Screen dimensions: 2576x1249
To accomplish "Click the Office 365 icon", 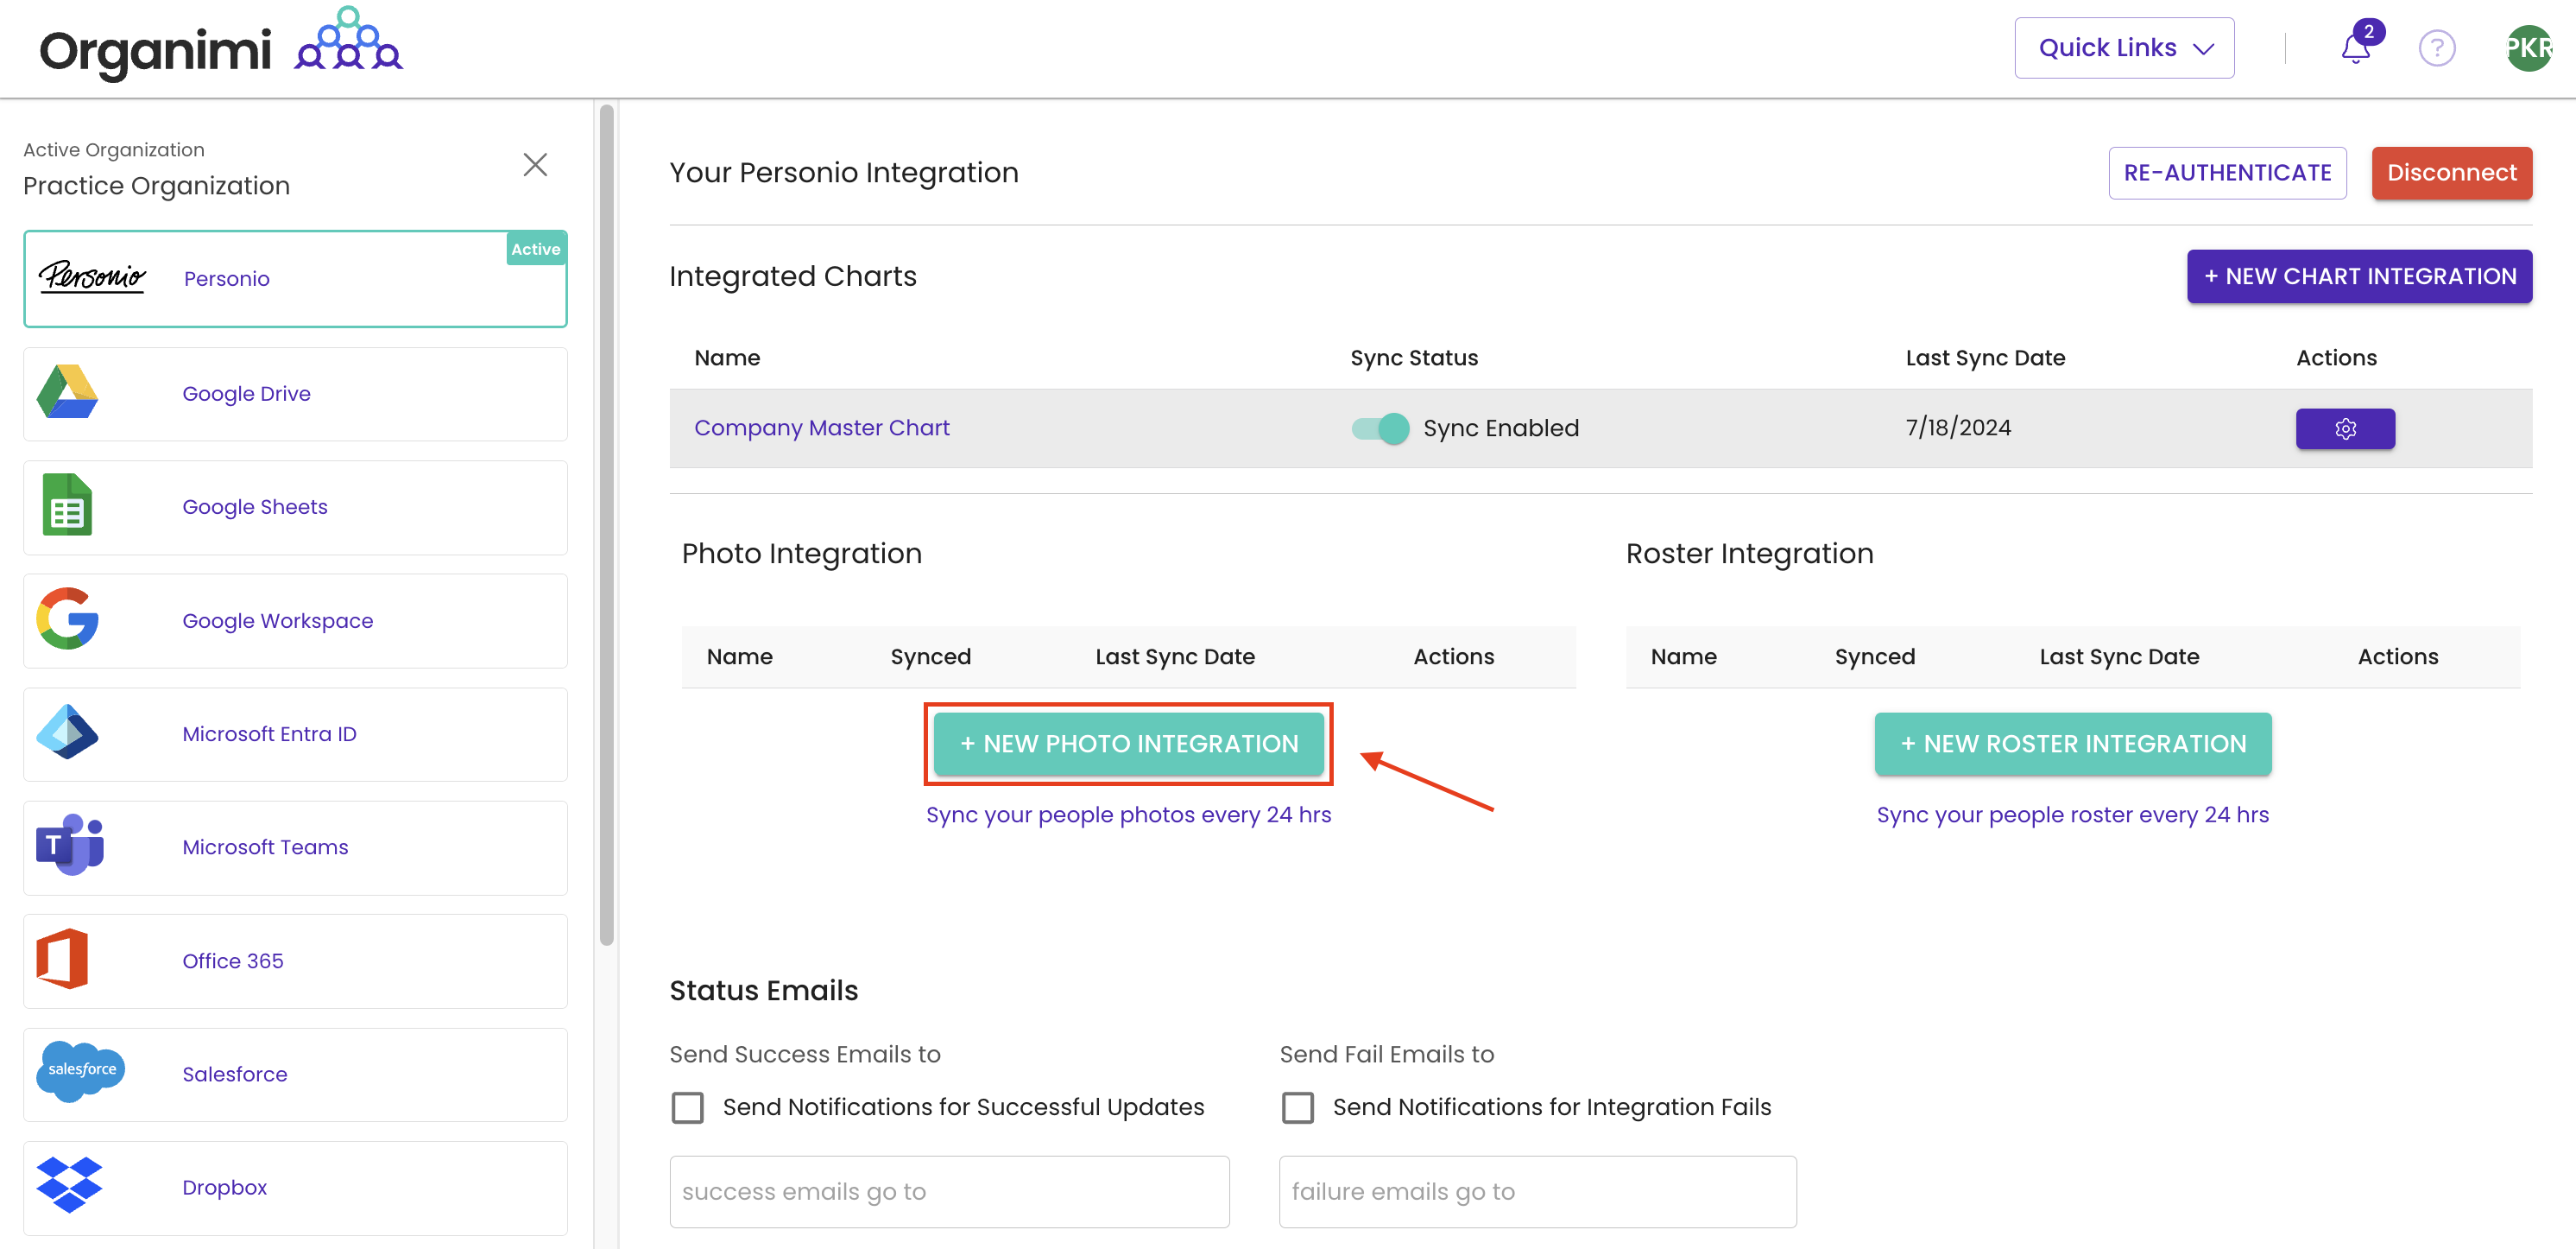I will coord(62,960).
